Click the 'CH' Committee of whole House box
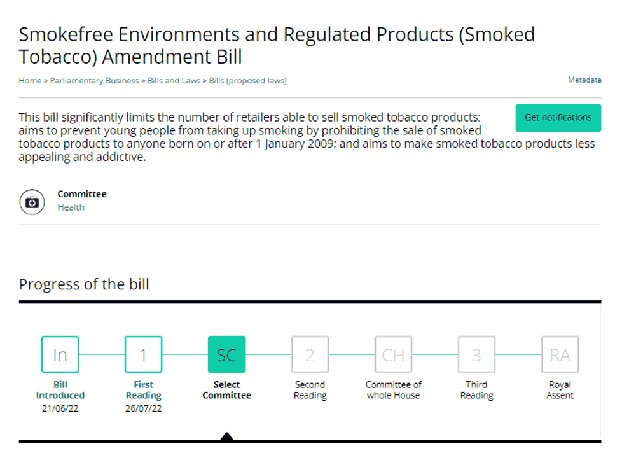This screenshot has height=453, width=636. (394, 354)
